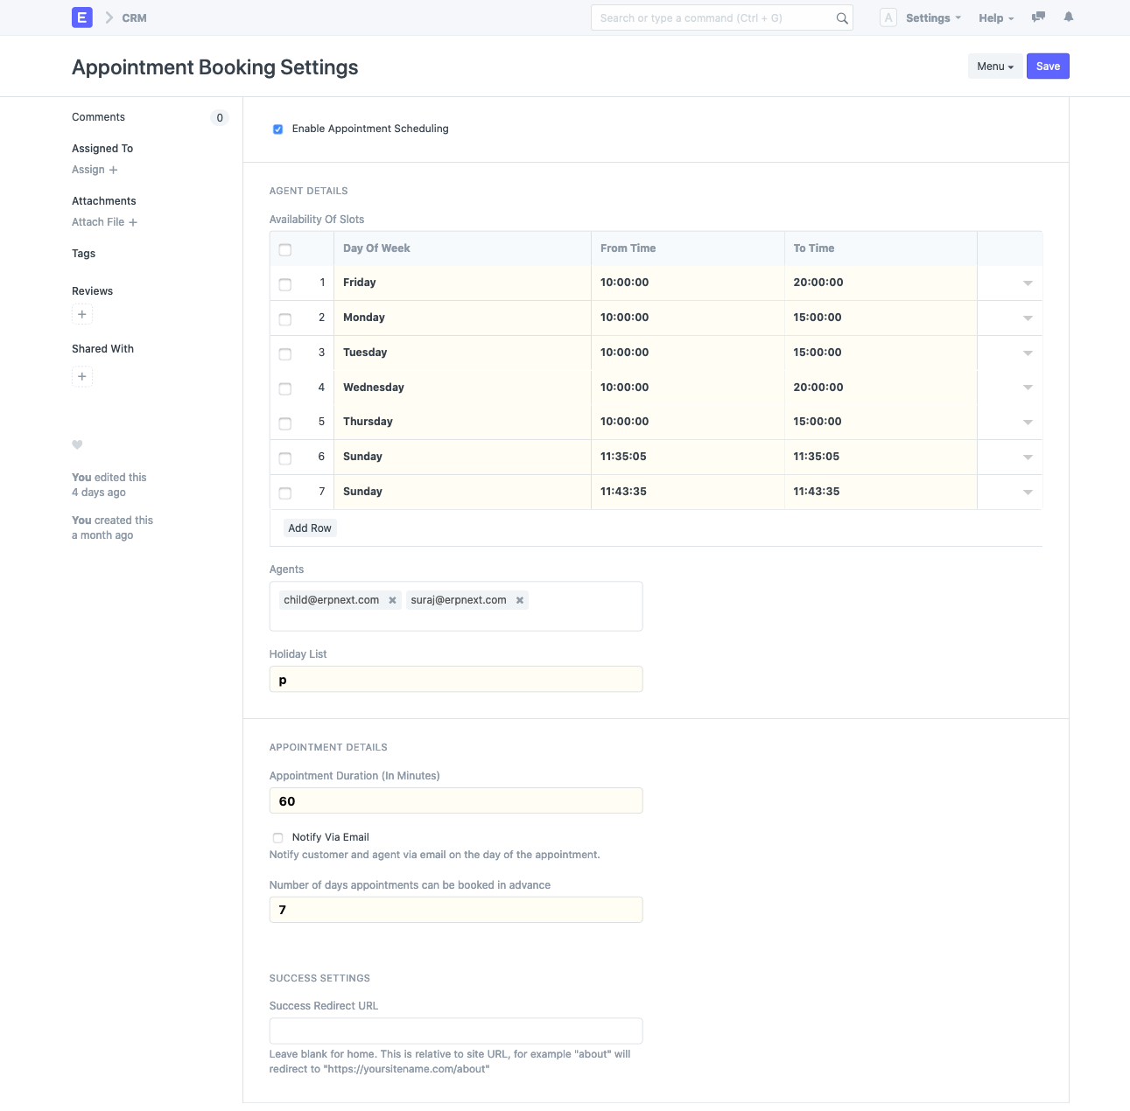Open the Menu next to Save
Viewport: 1130px width, 1111px height.
tap(995, 66)
